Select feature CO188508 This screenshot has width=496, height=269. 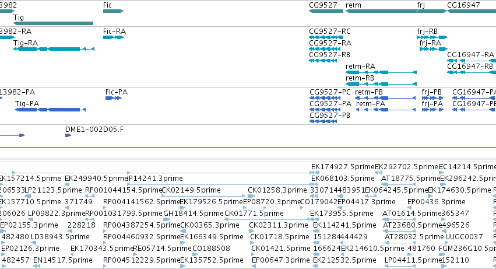point(211,249)
